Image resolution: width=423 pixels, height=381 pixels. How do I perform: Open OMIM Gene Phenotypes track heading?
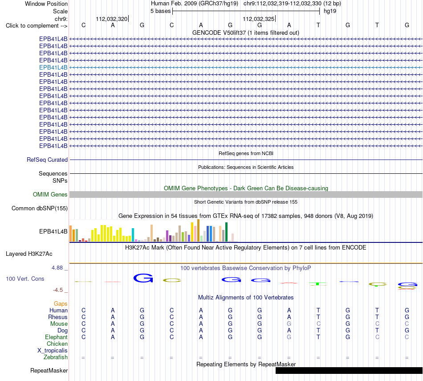pyautogui.click(x=246, y=188)
